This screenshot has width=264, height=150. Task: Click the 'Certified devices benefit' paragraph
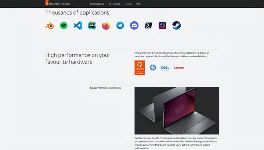point(176,143)
